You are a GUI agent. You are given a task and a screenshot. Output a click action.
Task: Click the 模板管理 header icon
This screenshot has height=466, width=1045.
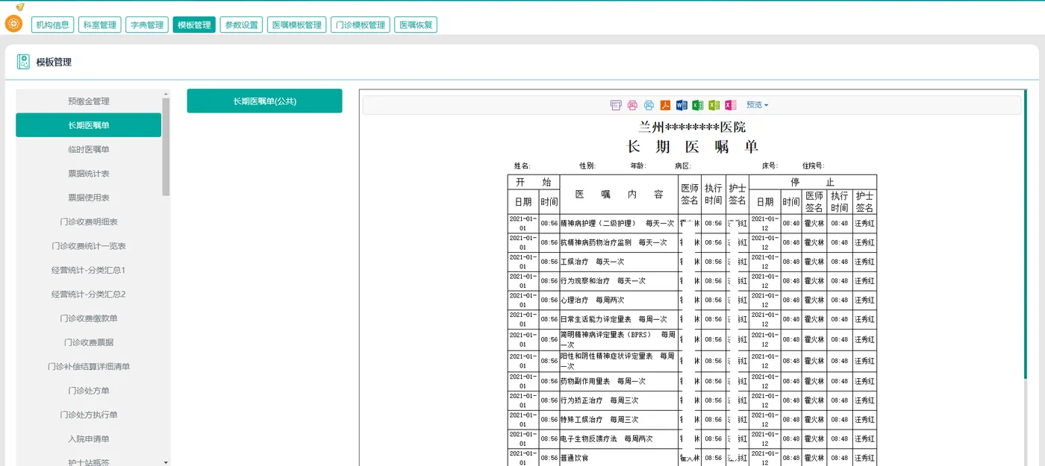point(22,61)
